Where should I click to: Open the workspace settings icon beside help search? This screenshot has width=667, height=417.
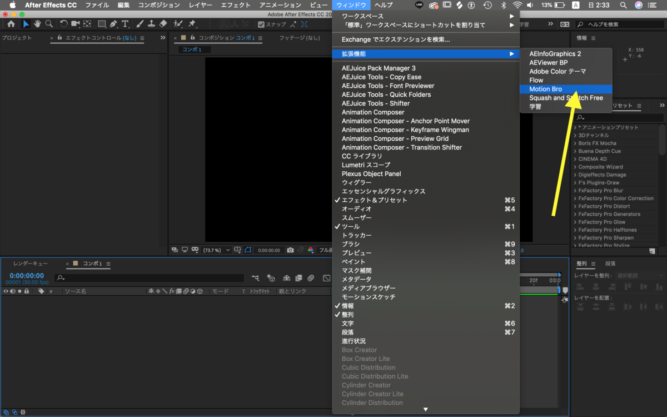pyautogui.click(x=565, y=24)
